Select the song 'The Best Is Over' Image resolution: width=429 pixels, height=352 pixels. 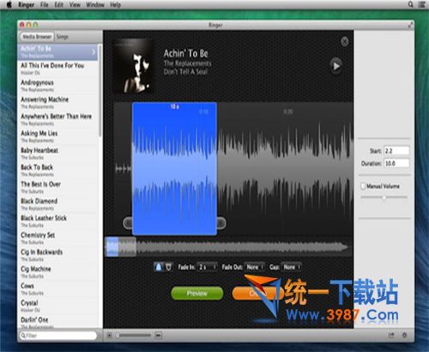pos(57,187)
